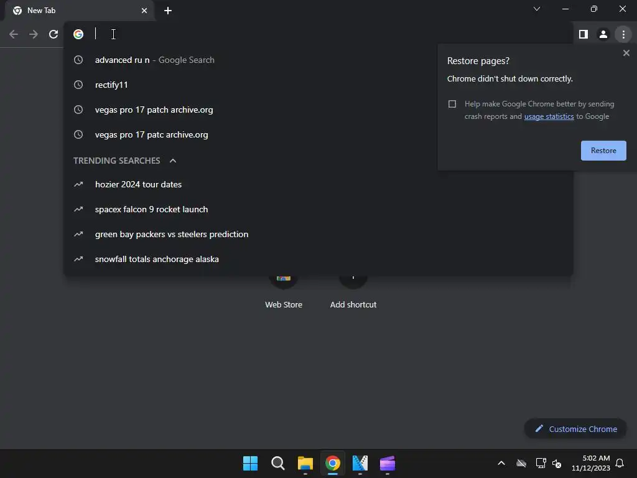This screenshot has height=478, width=637.
Task: Open a new tab with plus button
Action: 168,11
